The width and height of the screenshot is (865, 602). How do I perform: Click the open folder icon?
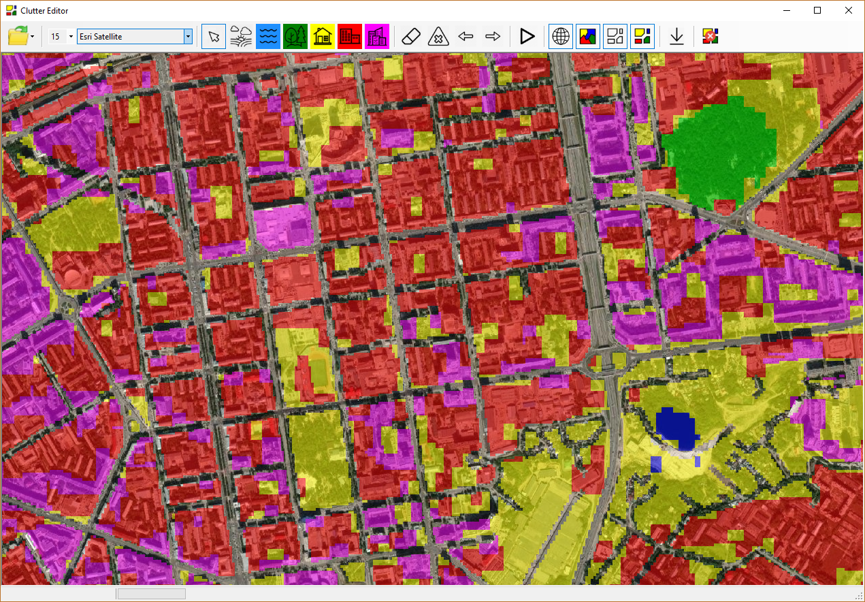click(17, 36)
